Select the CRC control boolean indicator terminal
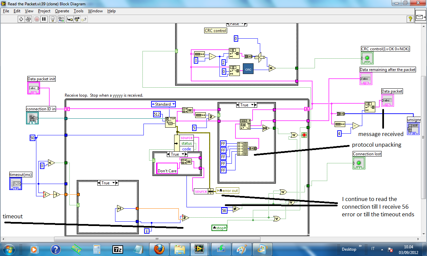427x256 pixels. [x=367, y=58]
